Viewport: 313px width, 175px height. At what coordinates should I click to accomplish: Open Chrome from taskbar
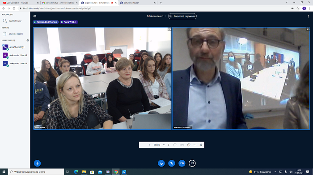(x=116, y=172)
